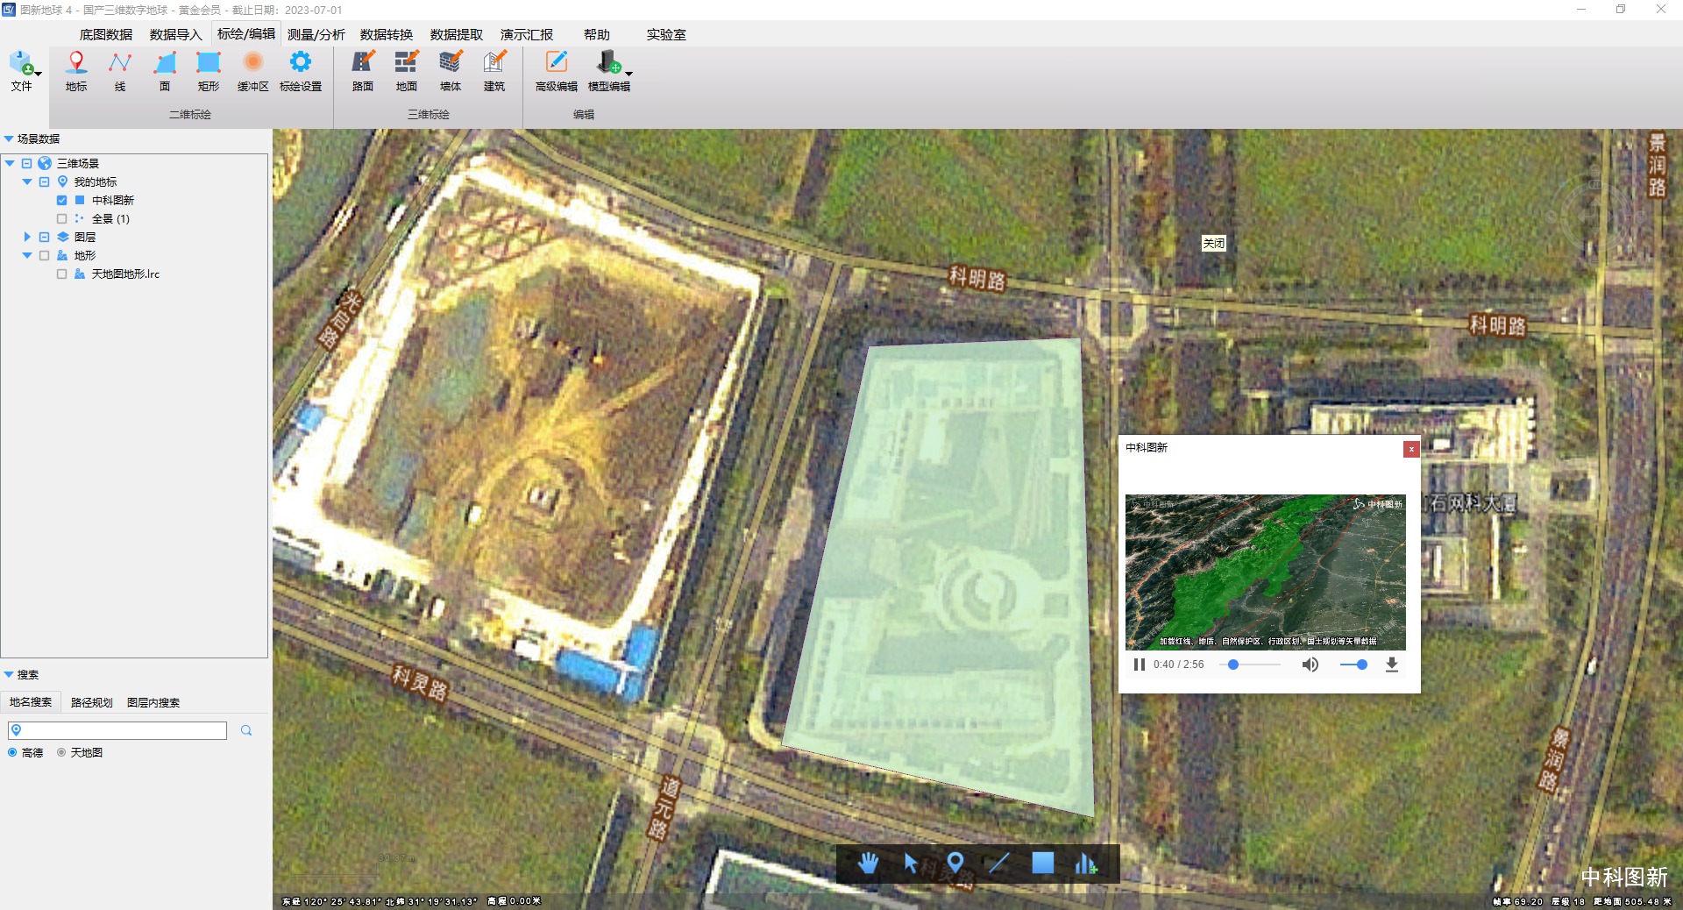Select the 路面 road surface tool

pyautogui.click(x=363, y=71)
